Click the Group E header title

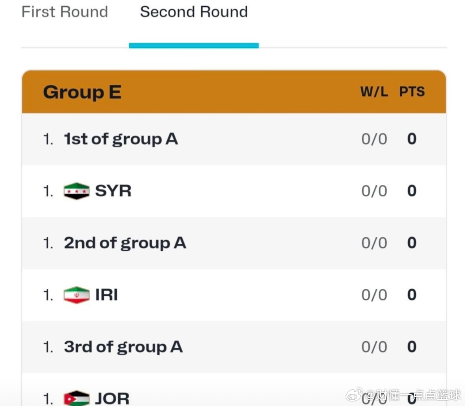point(82,92)
